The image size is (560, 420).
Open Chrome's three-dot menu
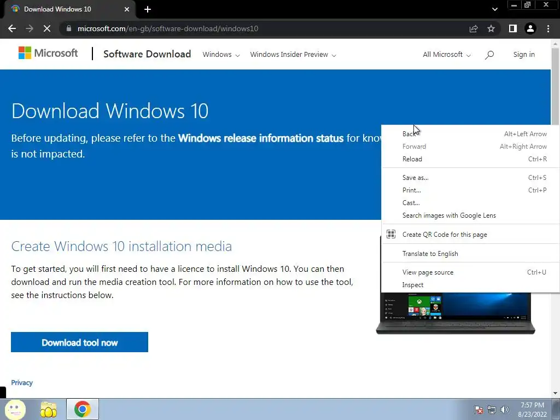548,28
